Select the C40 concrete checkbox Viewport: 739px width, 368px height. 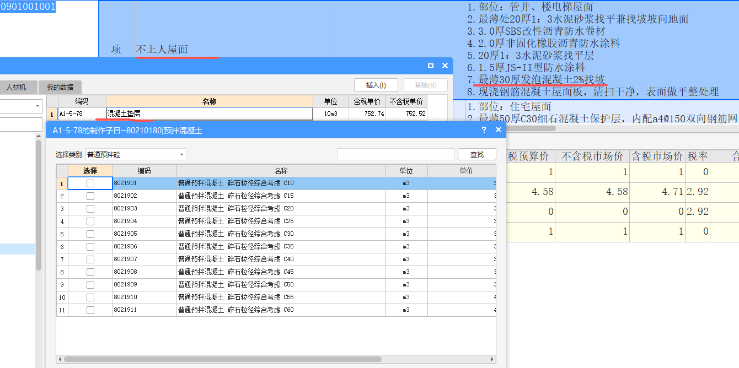[90, 259]
